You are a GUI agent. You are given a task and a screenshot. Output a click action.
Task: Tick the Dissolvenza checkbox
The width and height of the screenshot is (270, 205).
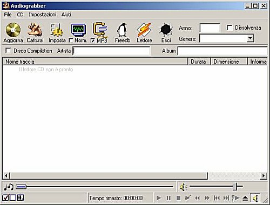(x=230, y=28)
